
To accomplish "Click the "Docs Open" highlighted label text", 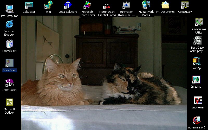I will click(9, 70).
